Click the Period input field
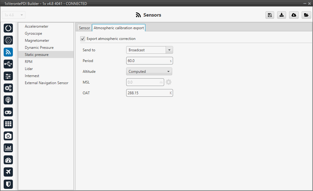The height and width of the screenshot is (191, 313). [x=148, y=61]
